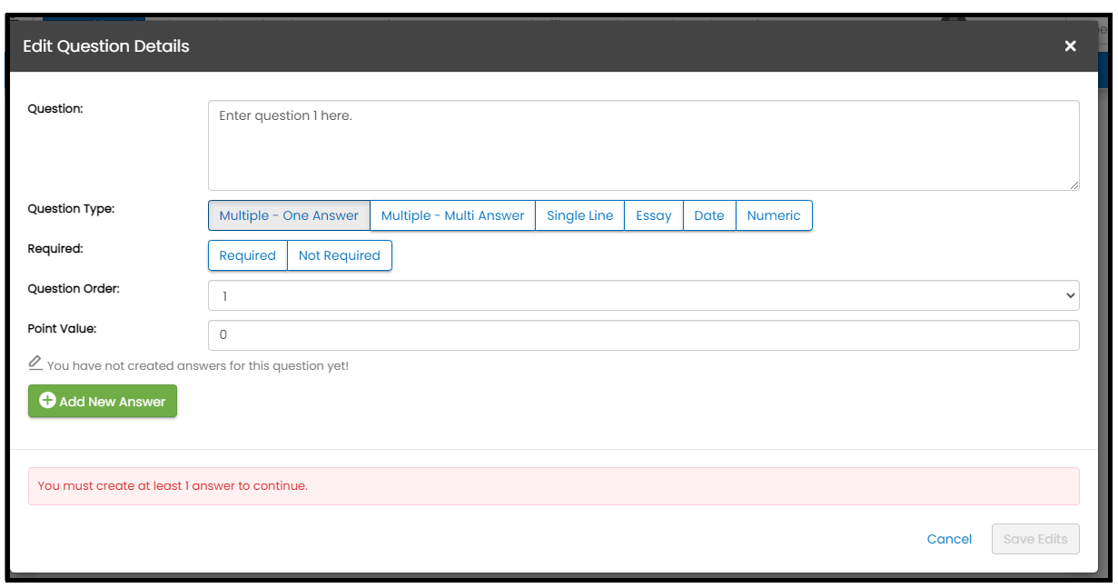The height and width of the screenshot is (588, 1118).
Task: Click into the Question text area
Action: pyautogui.click(x=643, y=145)
